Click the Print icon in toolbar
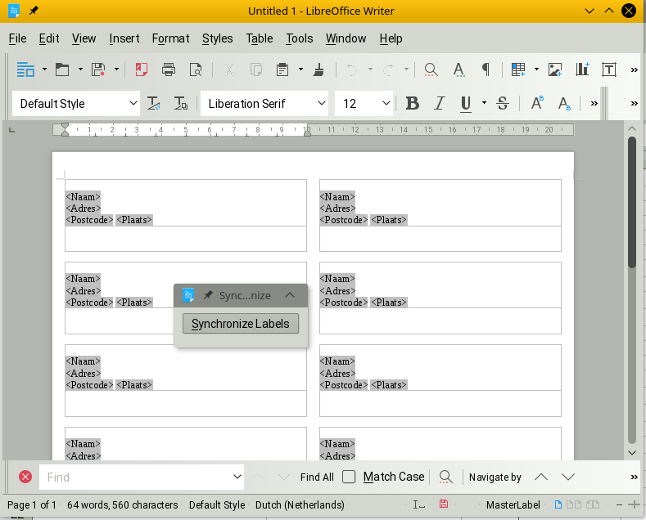 click(169, 69)
